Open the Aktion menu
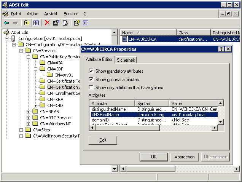The width and height of the screenshot is (242, 182). tap(32, 14)
